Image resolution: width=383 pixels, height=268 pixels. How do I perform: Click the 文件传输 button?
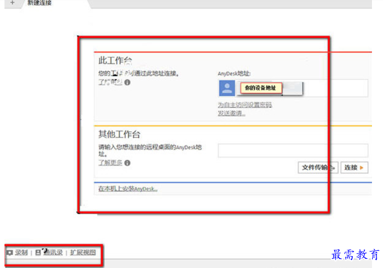coord(318,167)
